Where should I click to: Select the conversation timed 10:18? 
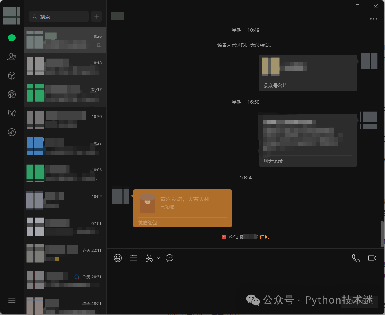point(65,67)
